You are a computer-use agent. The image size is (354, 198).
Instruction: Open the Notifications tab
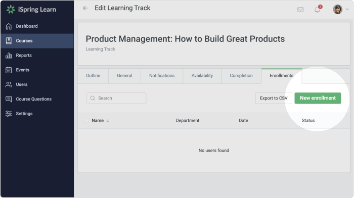point(162,76)
